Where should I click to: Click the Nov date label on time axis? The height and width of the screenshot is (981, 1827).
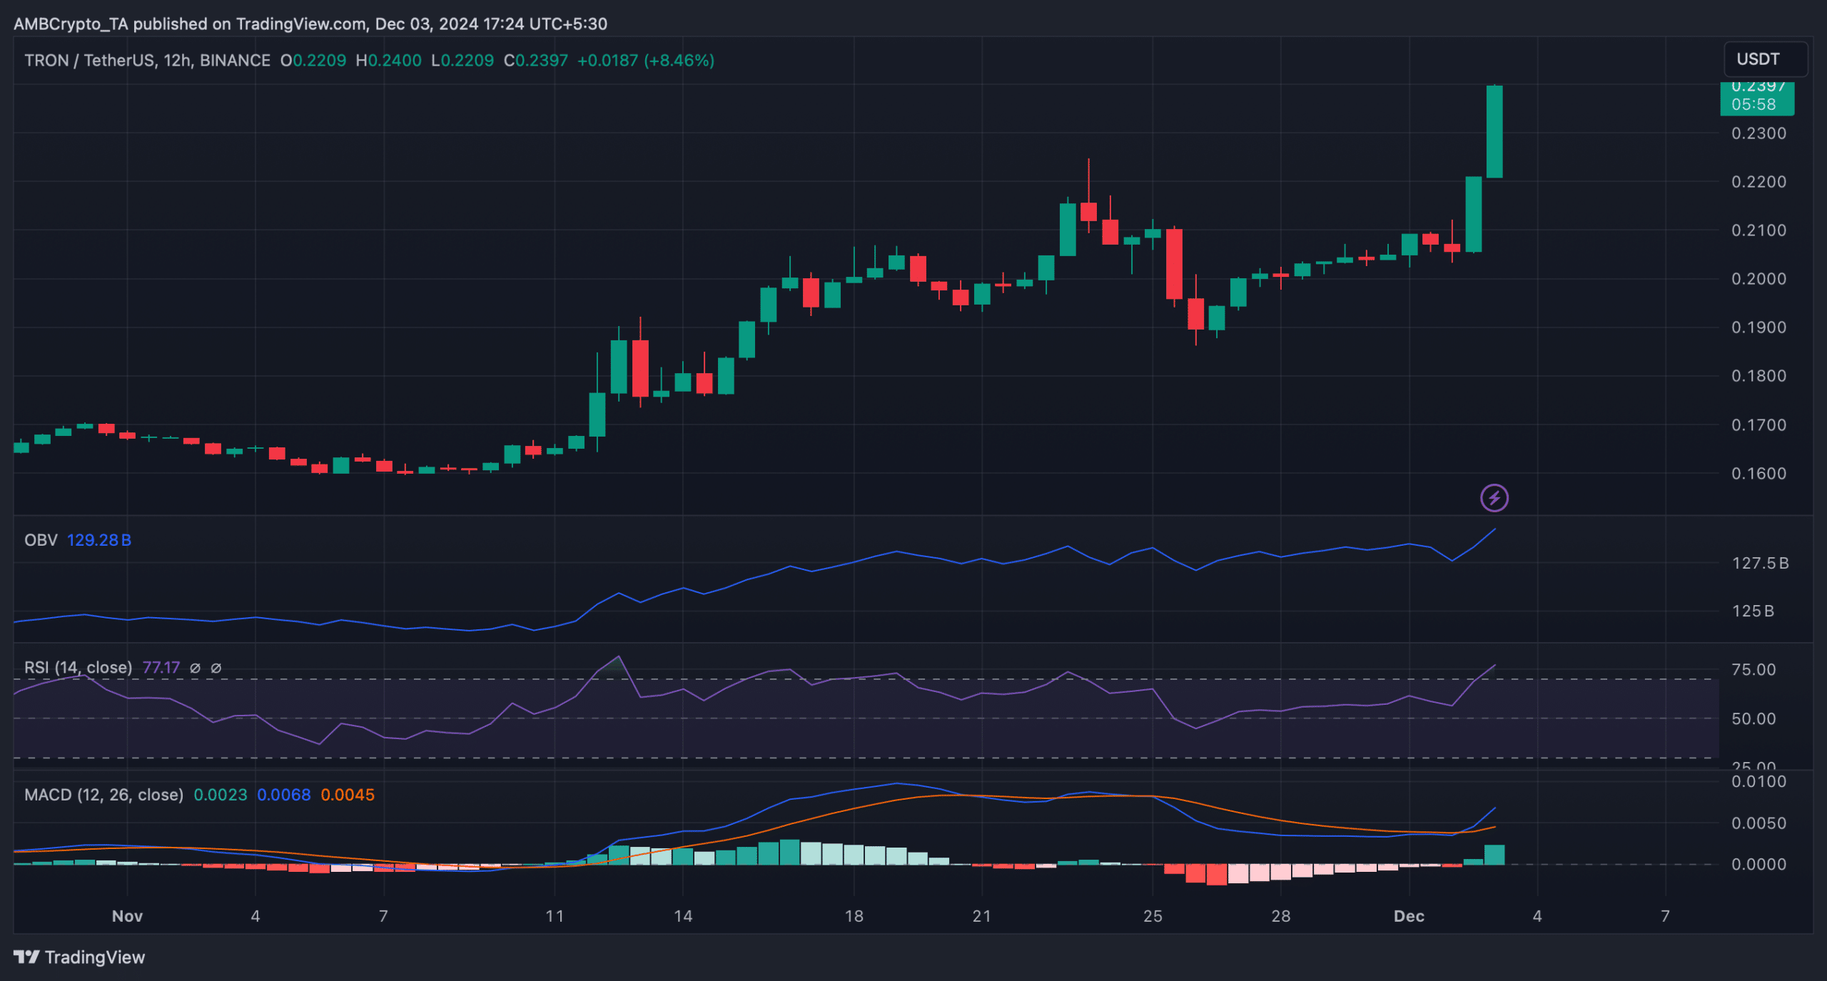point(127,917)
